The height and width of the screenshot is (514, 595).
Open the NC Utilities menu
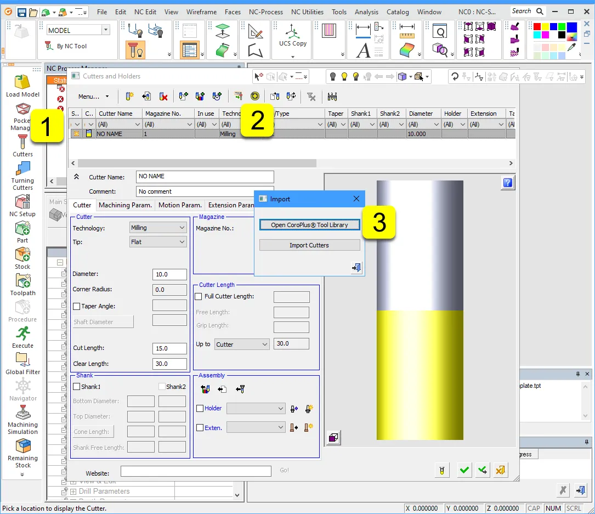(x=307, y=12)
